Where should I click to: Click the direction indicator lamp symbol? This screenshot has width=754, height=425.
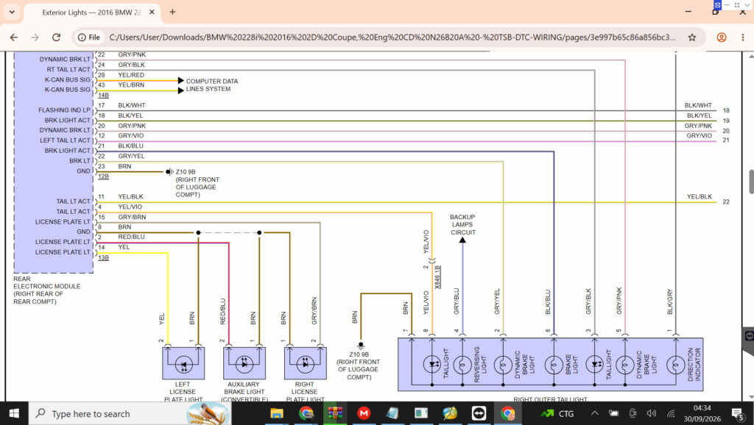[676, 365]
